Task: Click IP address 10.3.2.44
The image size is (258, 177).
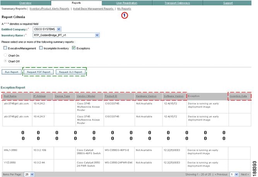Action: coord(39,163)
